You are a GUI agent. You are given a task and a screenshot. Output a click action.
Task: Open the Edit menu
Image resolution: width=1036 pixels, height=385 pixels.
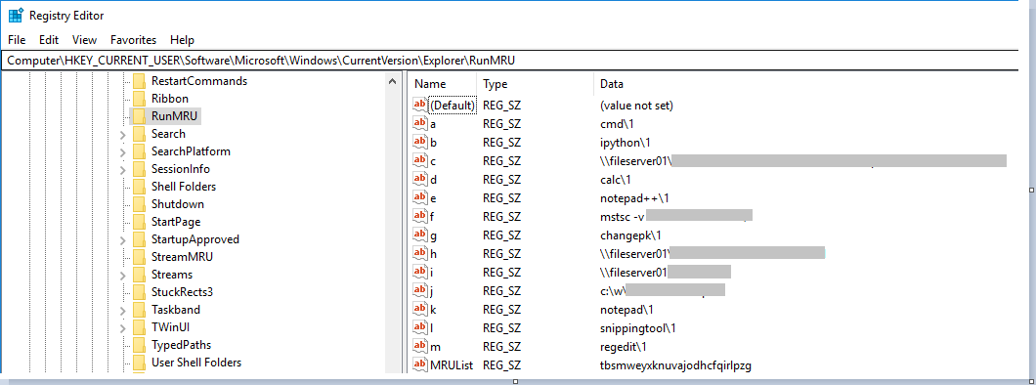pyautogui.click(x=49, y=40)
